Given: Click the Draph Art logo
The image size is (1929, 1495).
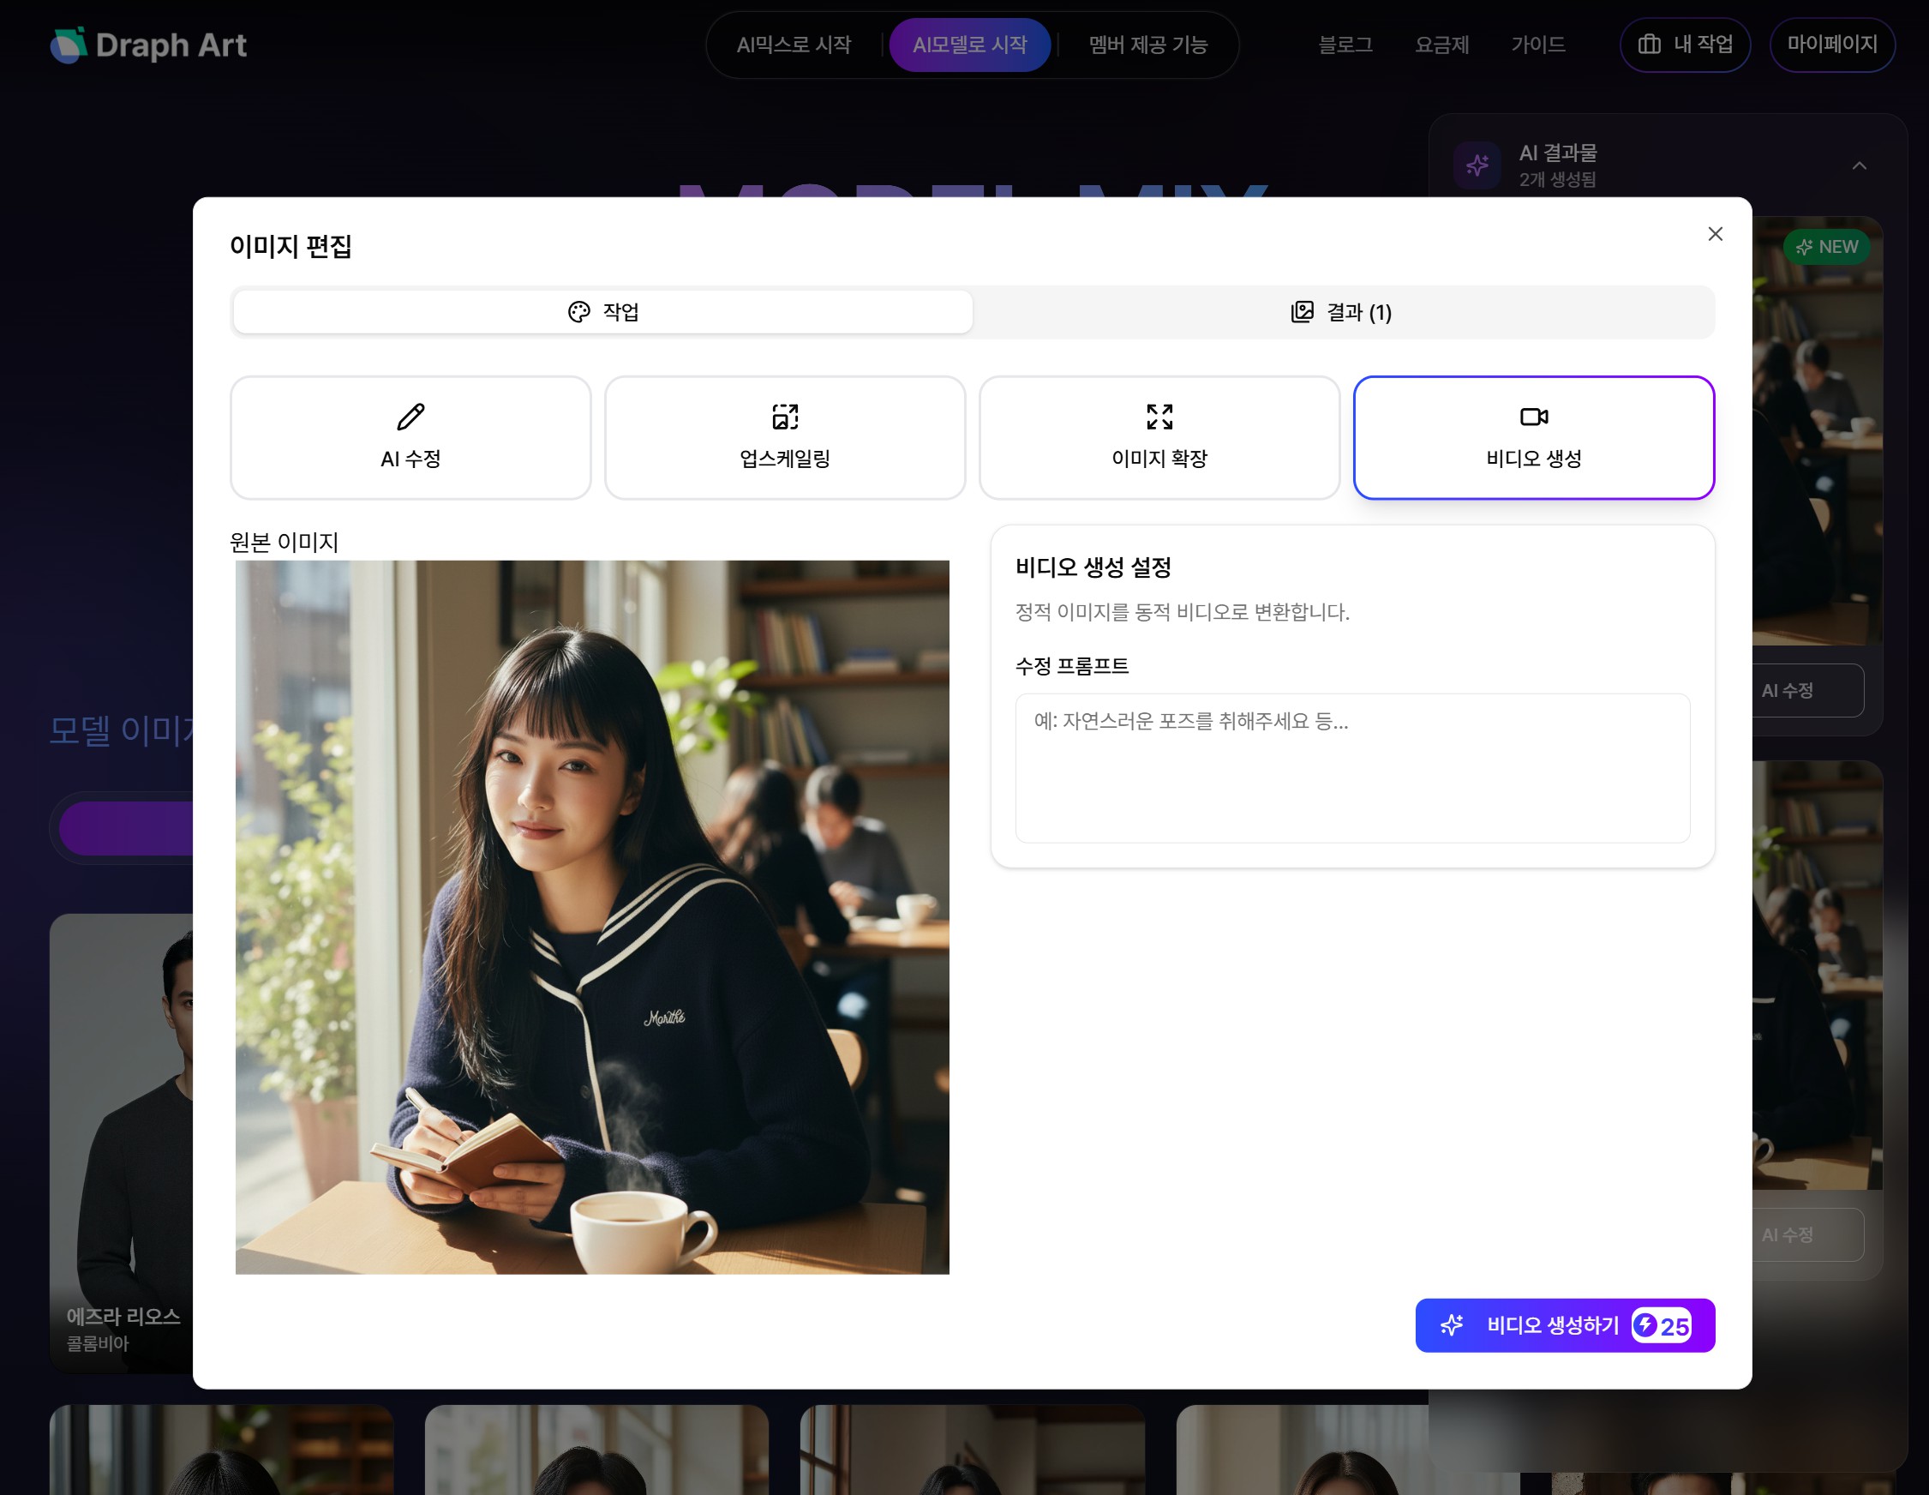Looking at the screenshot, I should click(148, 45).
